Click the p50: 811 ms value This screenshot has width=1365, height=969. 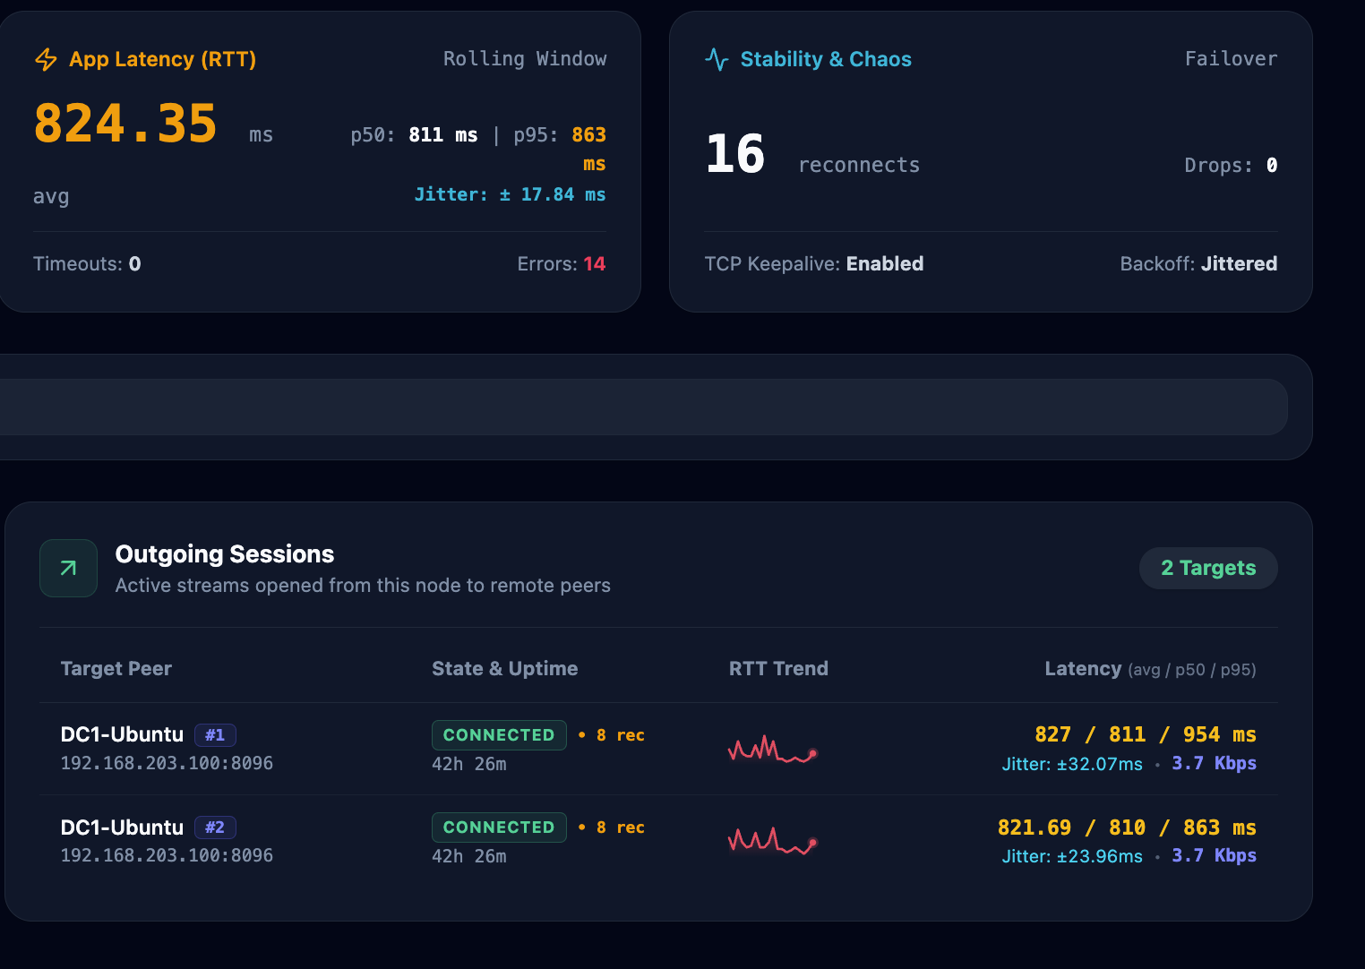[414, 135]
